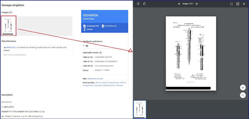Open USPTO PatentCenter external link
The height and width of the screenshot is (119, 249).
[x=110, y=83]
